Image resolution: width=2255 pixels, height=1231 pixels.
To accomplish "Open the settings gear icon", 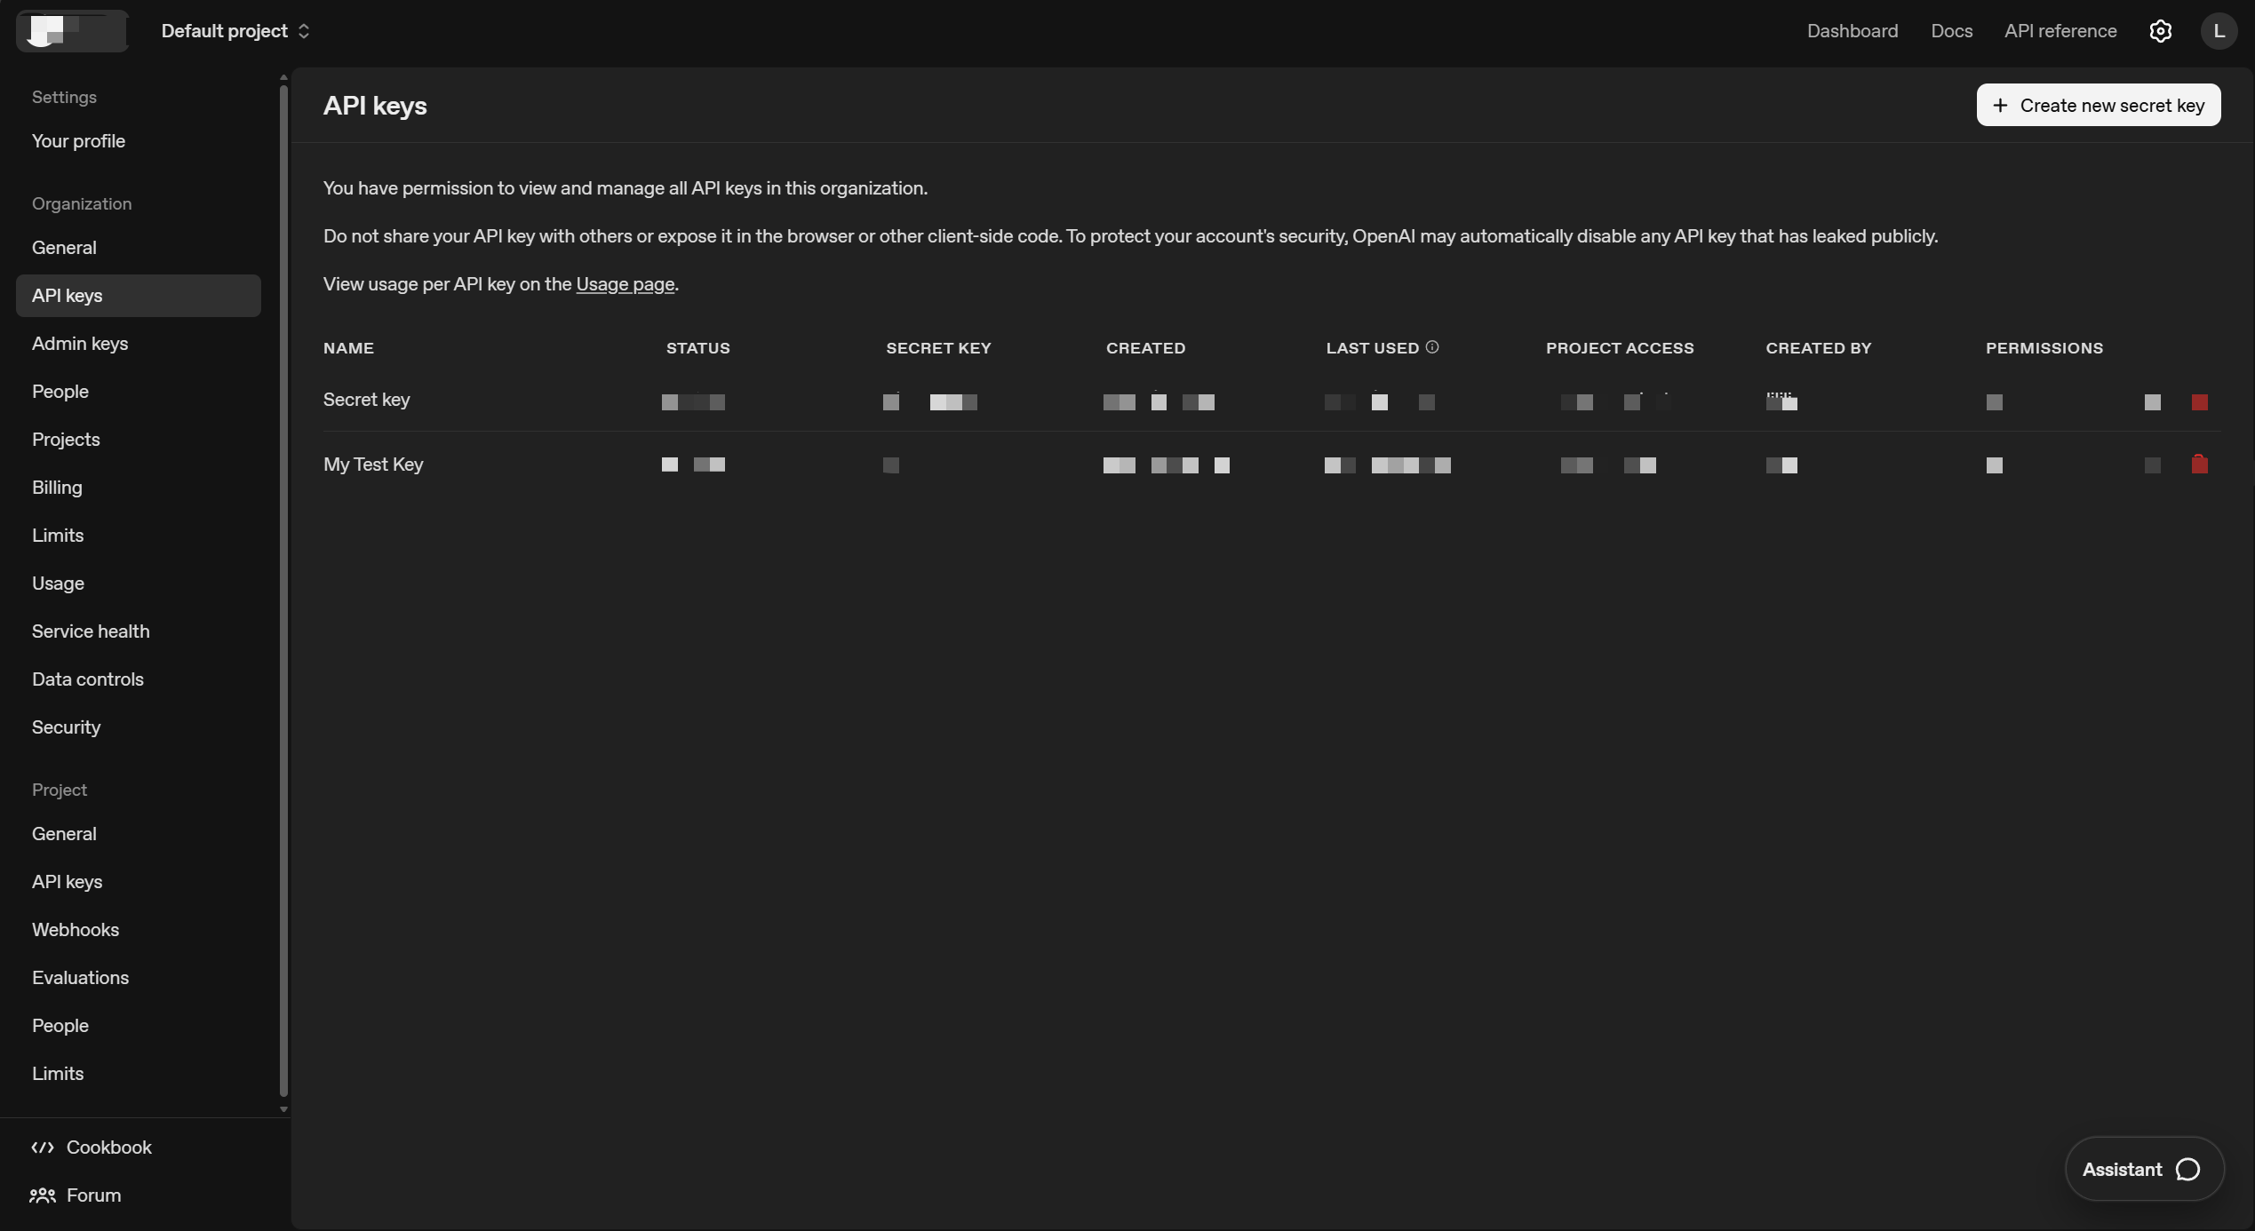I will point(2161,30).
